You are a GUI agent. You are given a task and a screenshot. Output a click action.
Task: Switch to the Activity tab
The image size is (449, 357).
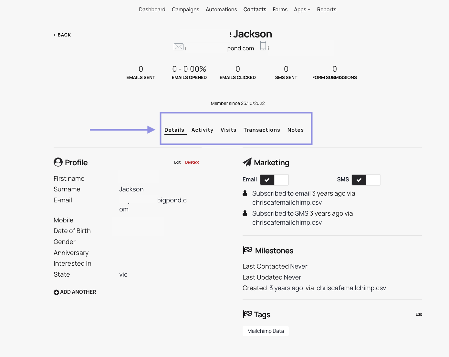(202, 130)
